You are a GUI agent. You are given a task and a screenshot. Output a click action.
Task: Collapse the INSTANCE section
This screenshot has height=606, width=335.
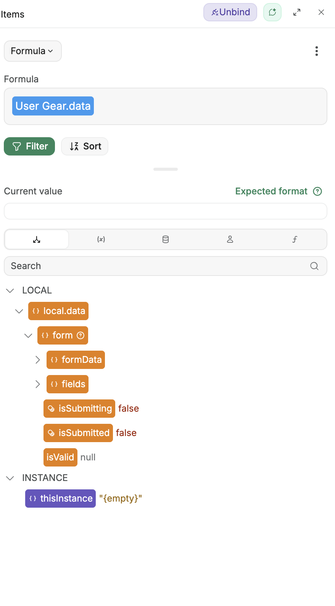point(10,478)
